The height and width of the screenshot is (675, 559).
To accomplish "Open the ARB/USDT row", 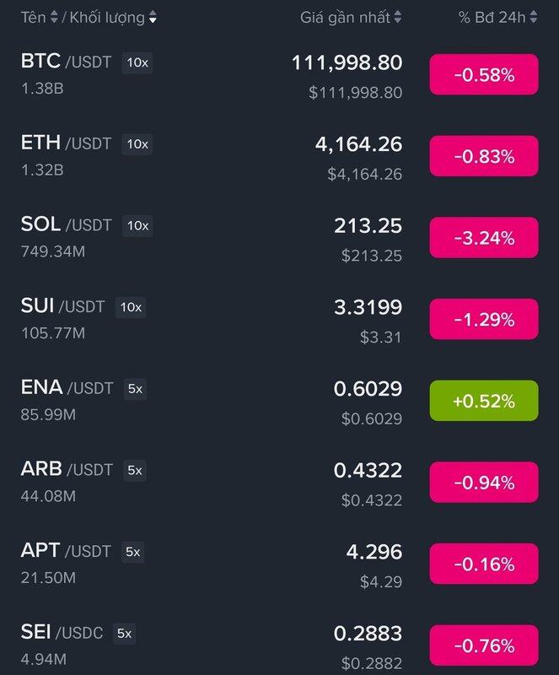I will [x=279, y=482].
